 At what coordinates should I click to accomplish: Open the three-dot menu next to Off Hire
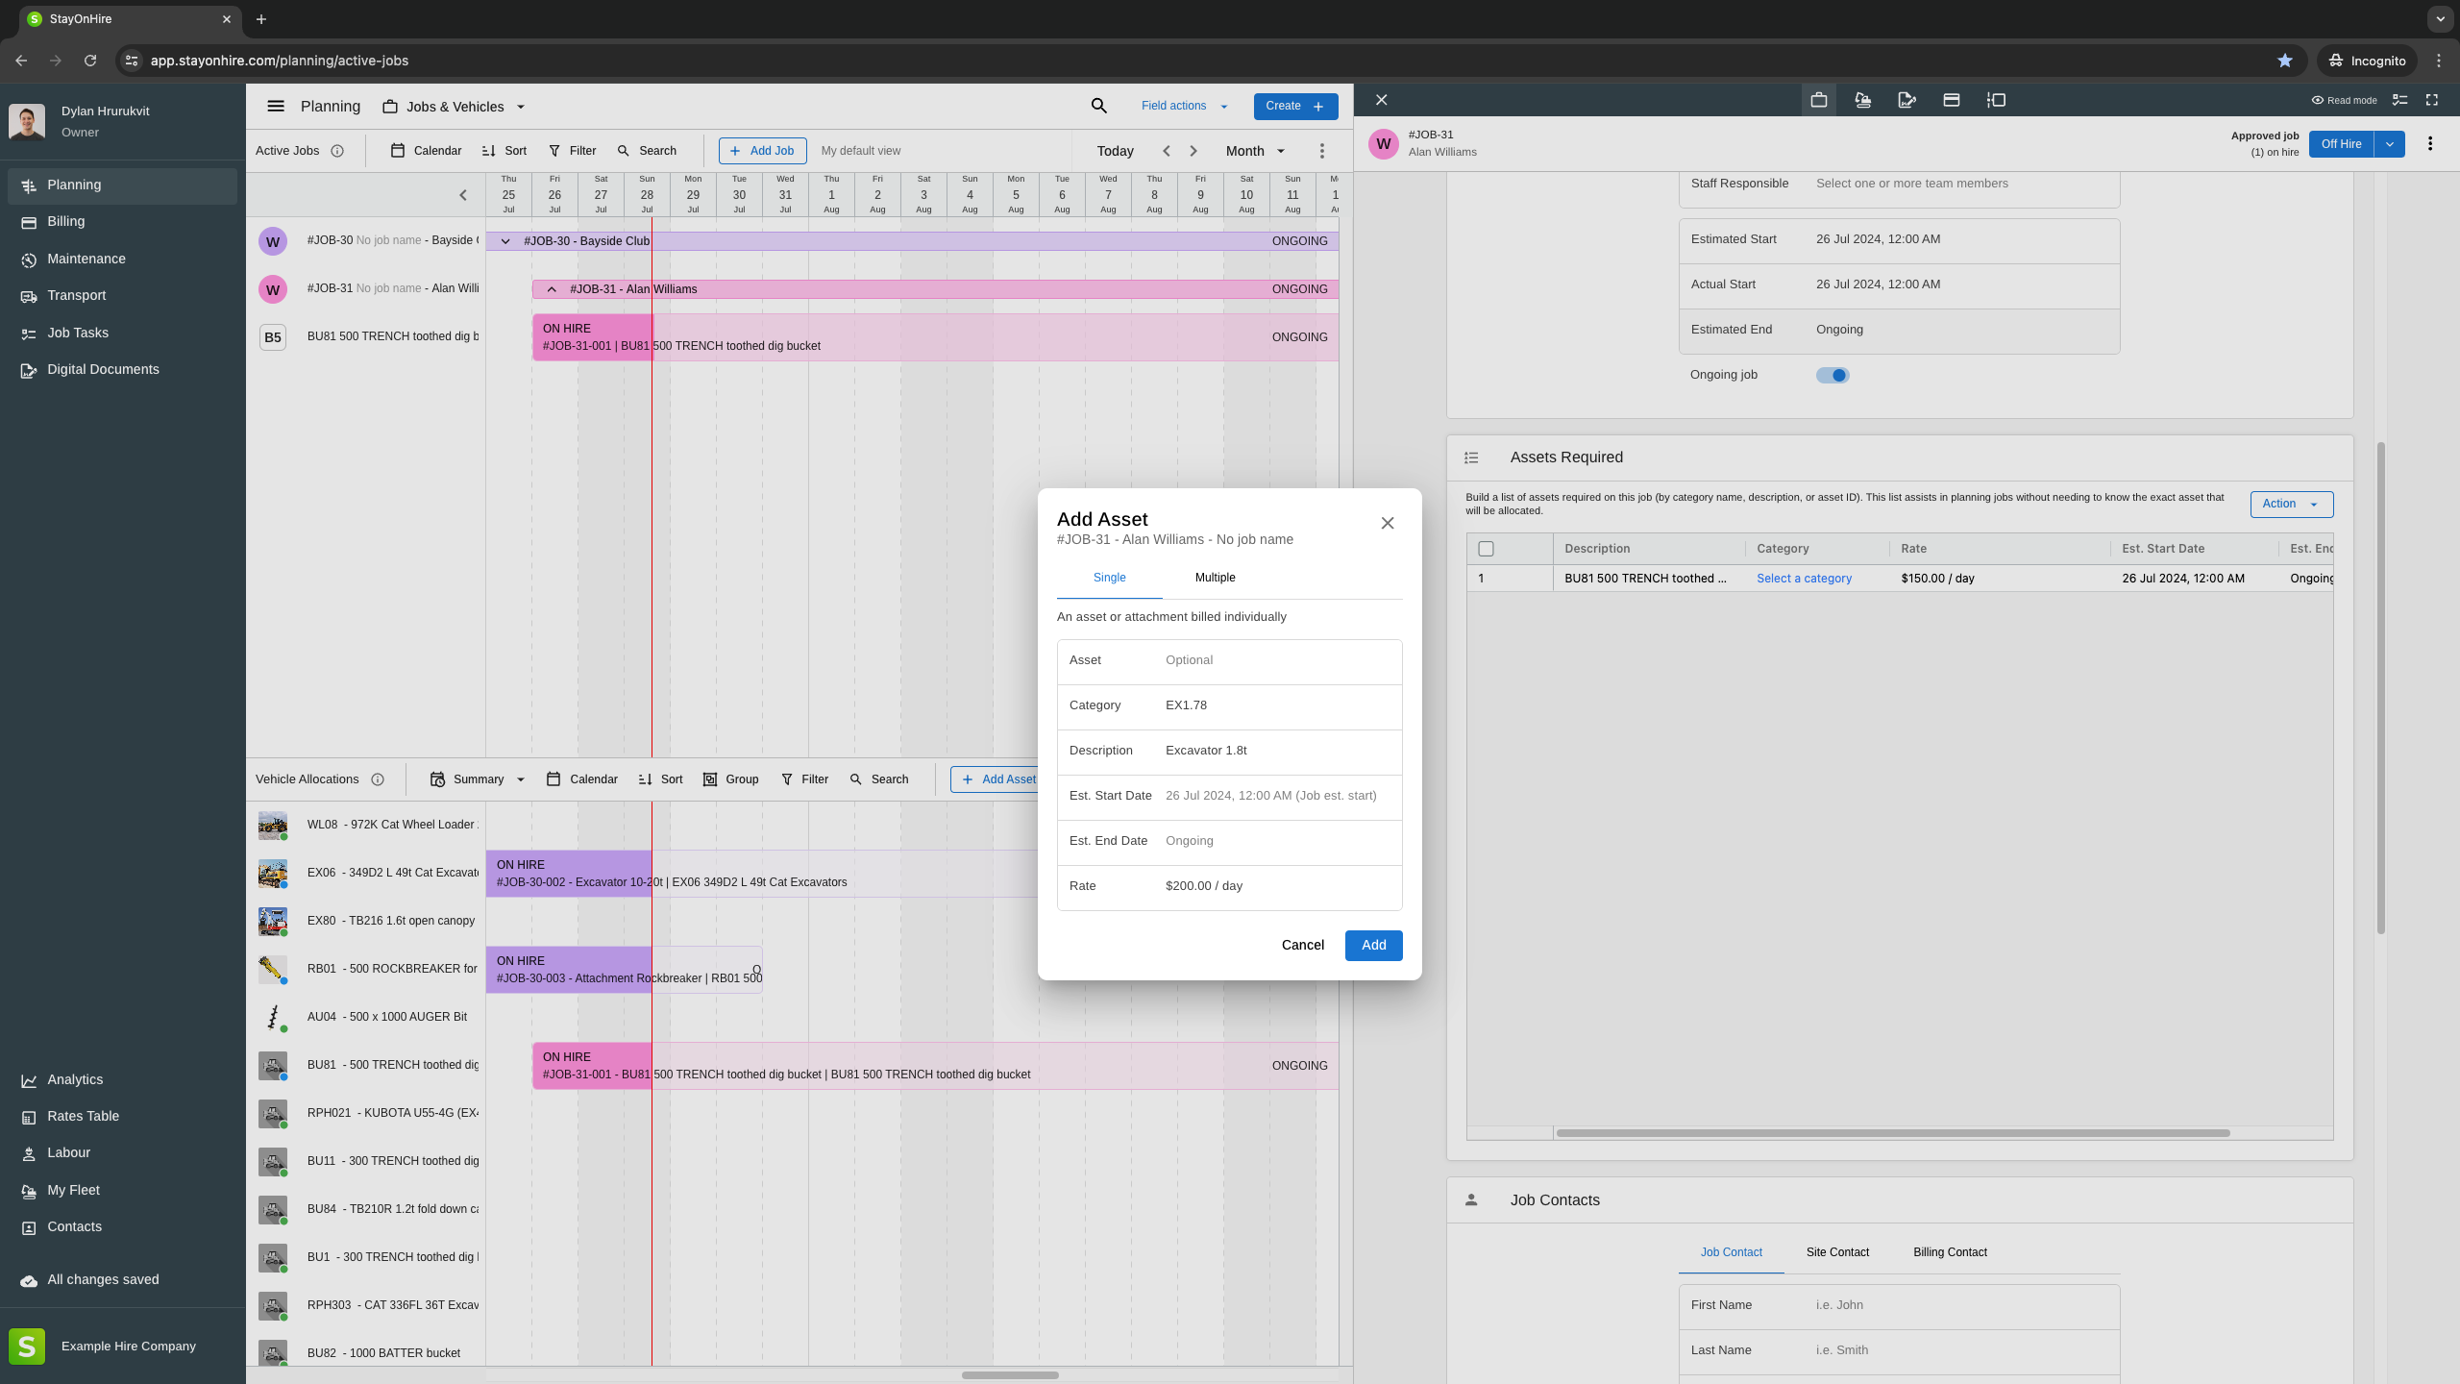(2430, 144)
